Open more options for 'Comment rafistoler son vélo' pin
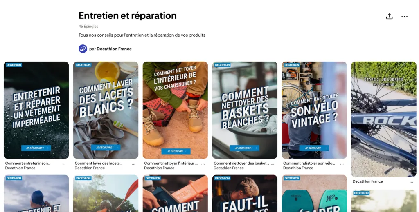The height and width of the screenshot is (212, 419). tap(342, 164)
